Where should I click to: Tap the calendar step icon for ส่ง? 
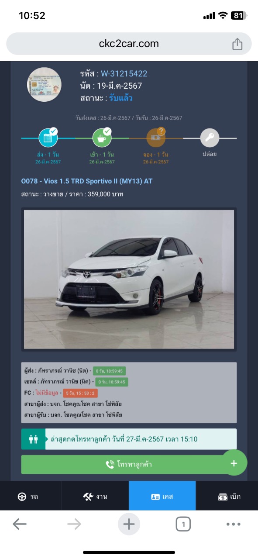click(48, 138)
